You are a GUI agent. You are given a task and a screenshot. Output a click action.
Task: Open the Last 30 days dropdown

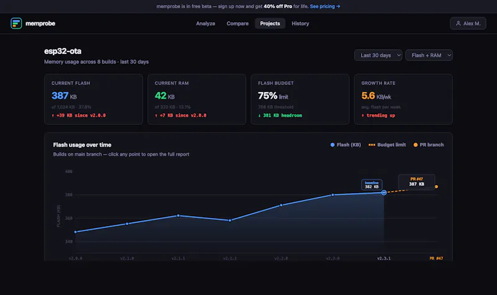[378, 55]
